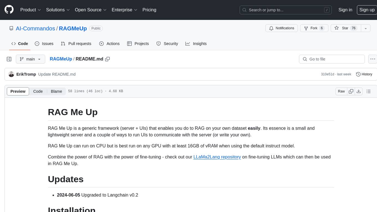Expand the Enterprise menu
This screenshot has width=377, height=212.
tap(124, 10)
